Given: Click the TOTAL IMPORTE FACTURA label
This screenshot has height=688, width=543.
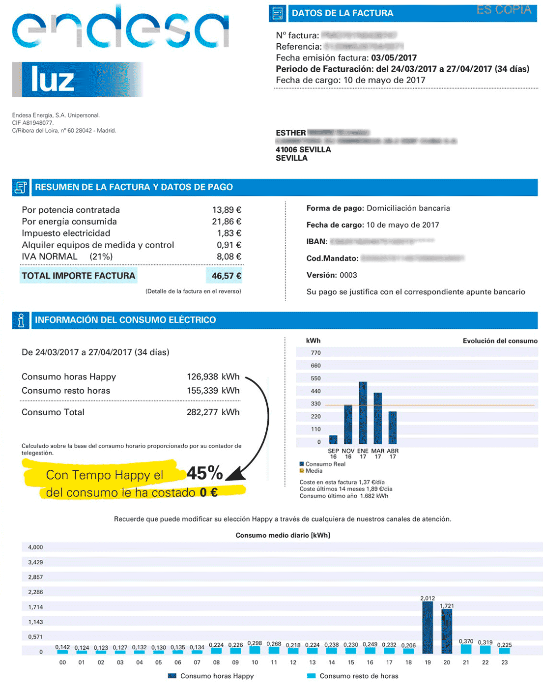Looking at the screenshot, I should [78, 276].
